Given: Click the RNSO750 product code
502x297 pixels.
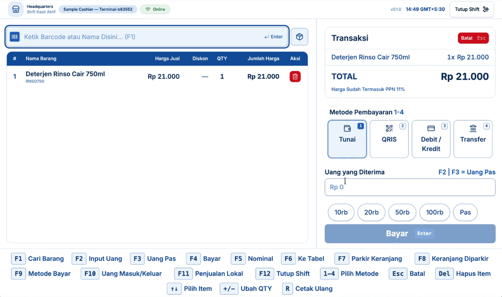Looking at the screenshot, I should [35, 81].
